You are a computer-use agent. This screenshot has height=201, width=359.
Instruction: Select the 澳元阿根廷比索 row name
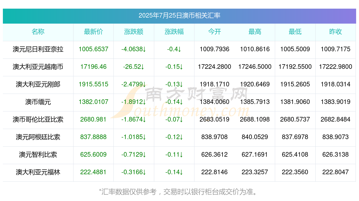point(38,137)
